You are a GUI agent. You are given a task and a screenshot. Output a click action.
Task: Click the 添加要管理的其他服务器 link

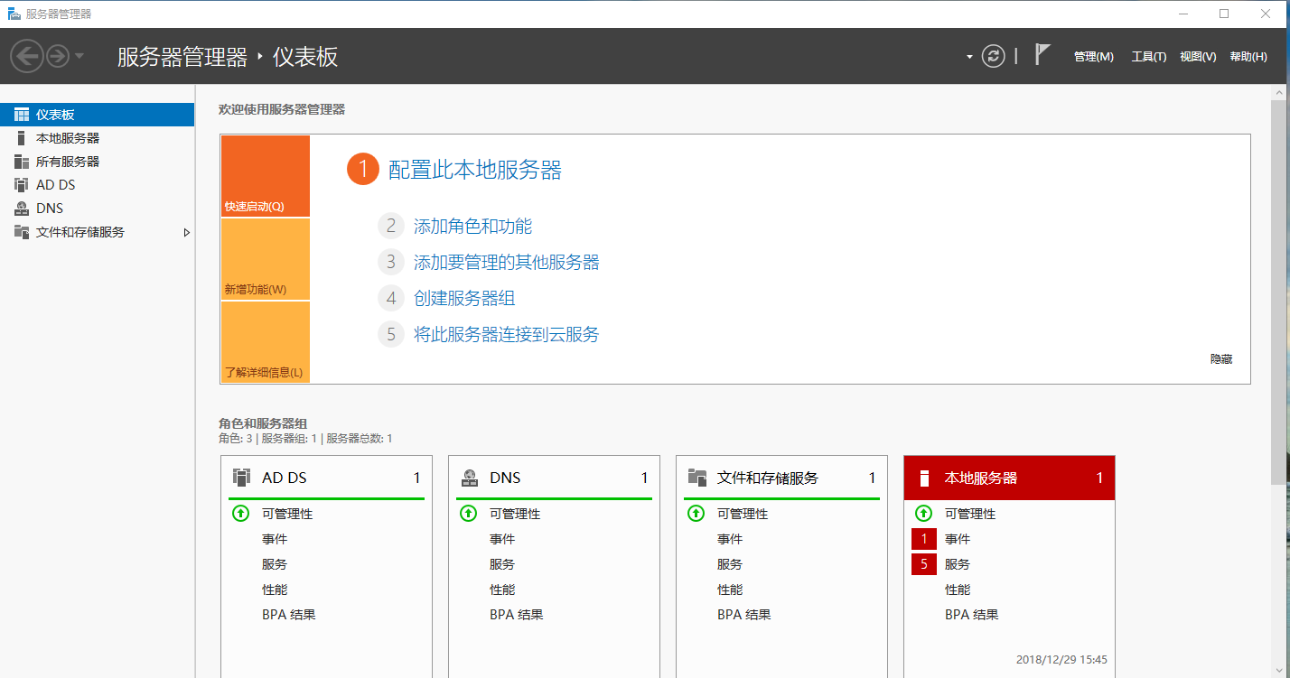506,263
